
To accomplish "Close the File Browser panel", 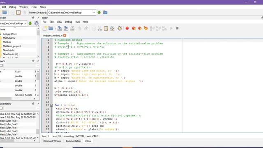I will 38,18.
